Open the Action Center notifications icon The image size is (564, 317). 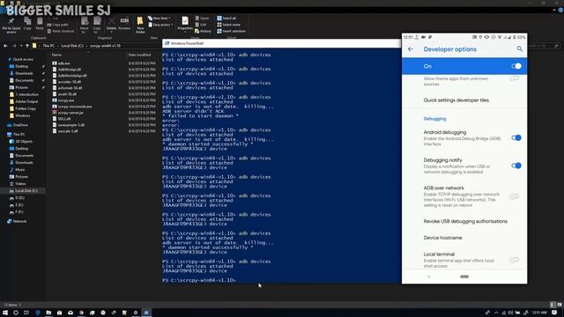pos(554,313)
